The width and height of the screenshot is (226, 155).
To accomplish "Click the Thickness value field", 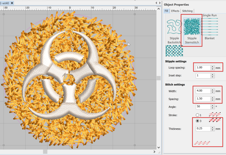I will click(x=203, y=129).
